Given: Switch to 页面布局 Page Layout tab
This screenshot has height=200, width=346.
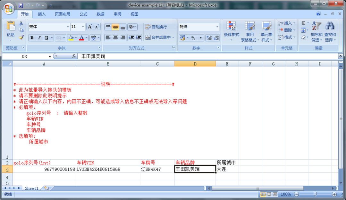Looking at the screenshot, I should pos(62,14).
